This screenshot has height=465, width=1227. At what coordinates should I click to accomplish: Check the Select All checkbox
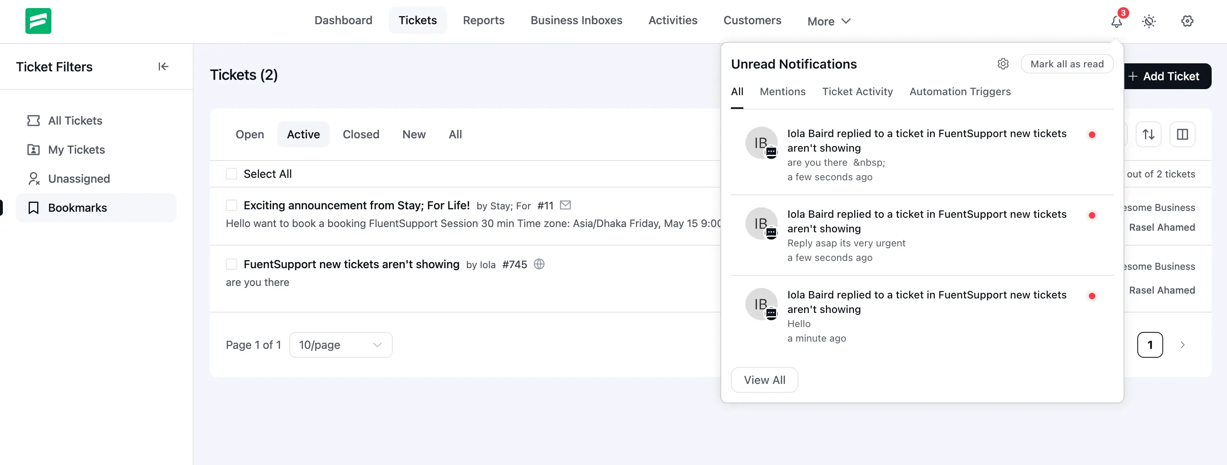pos(232,174)
